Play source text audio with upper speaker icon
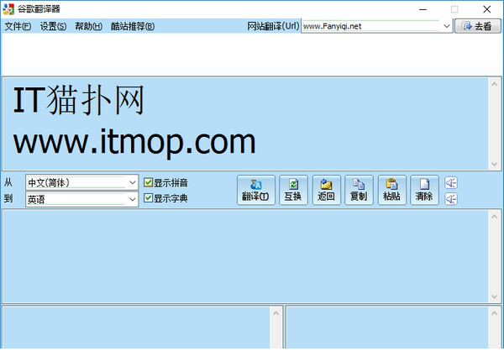Screen dimensions: 504x362 pos(451,183)
